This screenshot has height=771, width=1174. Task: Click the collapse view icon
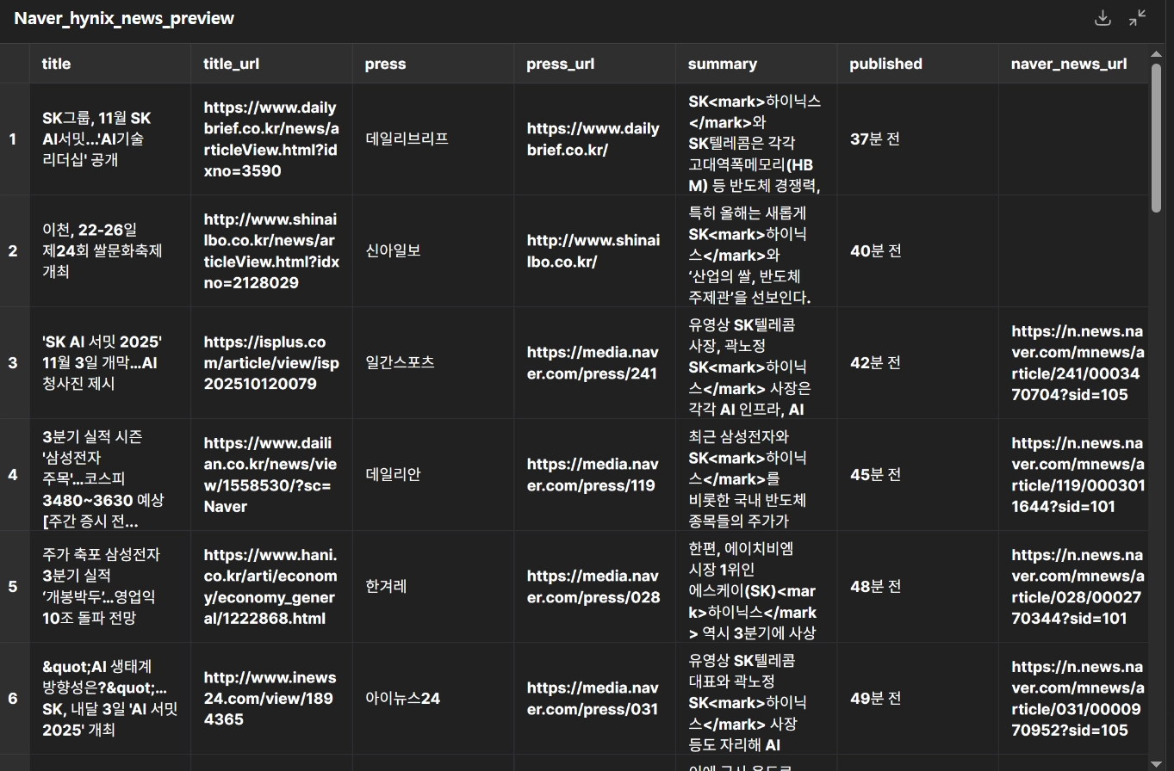point(1138,18)
